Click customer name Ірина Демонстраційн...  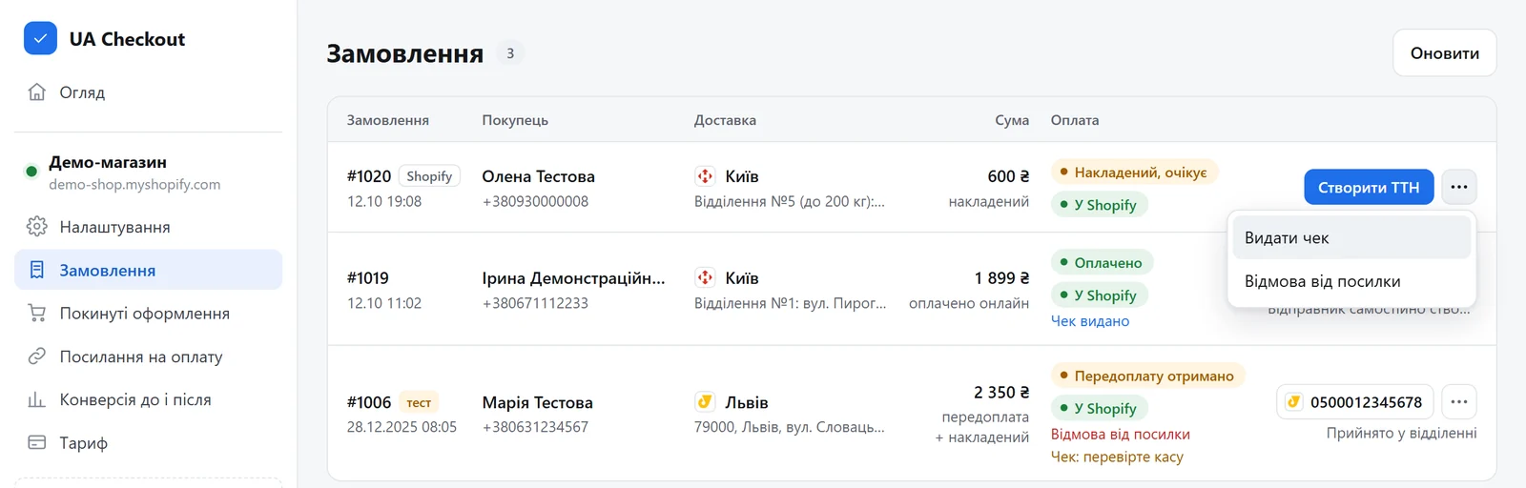pos(574,278)
